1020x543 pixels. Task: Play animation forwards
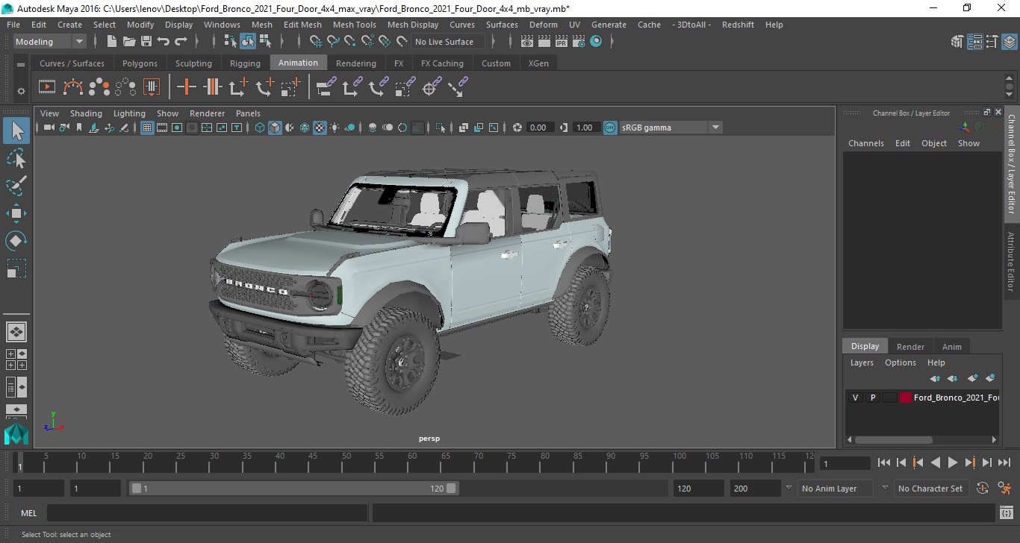point(952,462)
